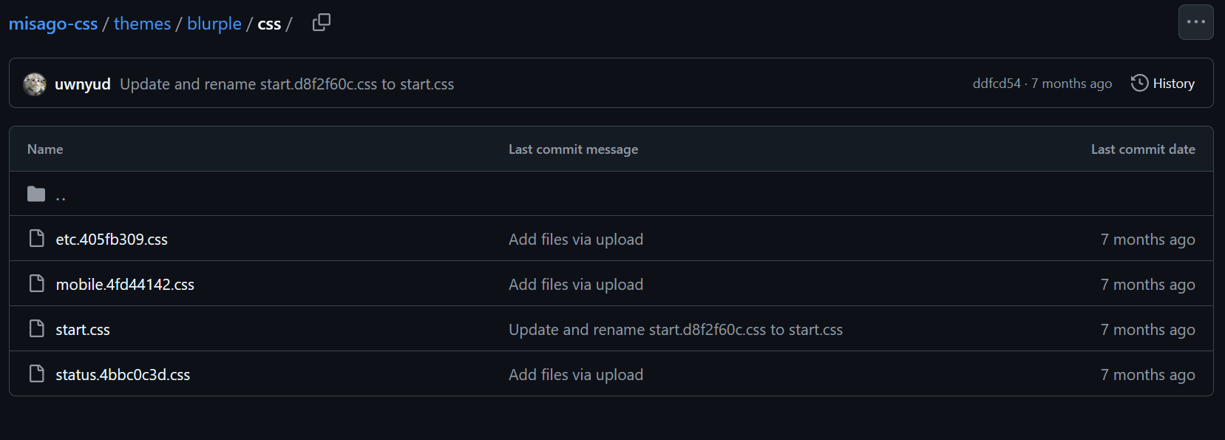Click file icon beside status.4bbc0c3d.css
This screenshot has width=1225, height=440.
click(x=37, y=374)
